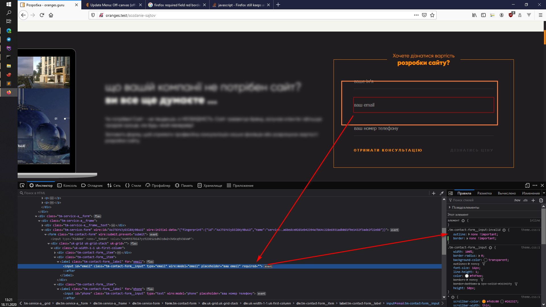Open Telegram from the taskbar
The height and width of the screenshot is (307, 546).
pyautogui.click(x=9, y=40)
